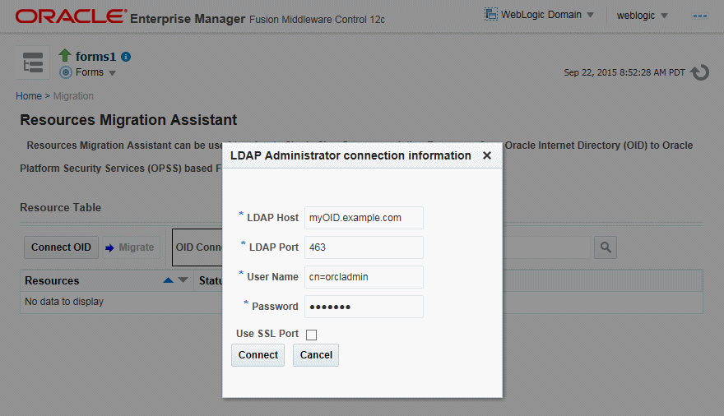The image size is (724, 416).
Task: Click the Migrate button
Action: (131, 247)
